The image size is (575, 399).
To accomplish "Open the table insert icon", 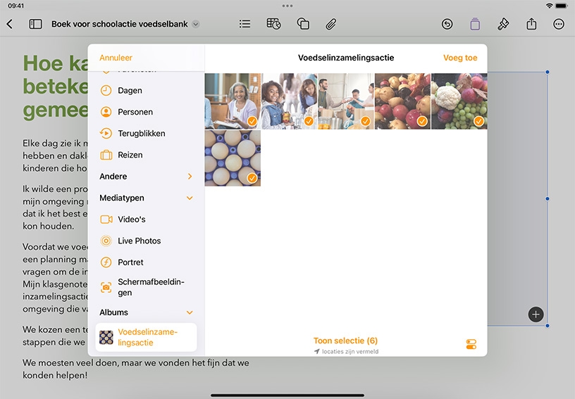I will [273, 24].
